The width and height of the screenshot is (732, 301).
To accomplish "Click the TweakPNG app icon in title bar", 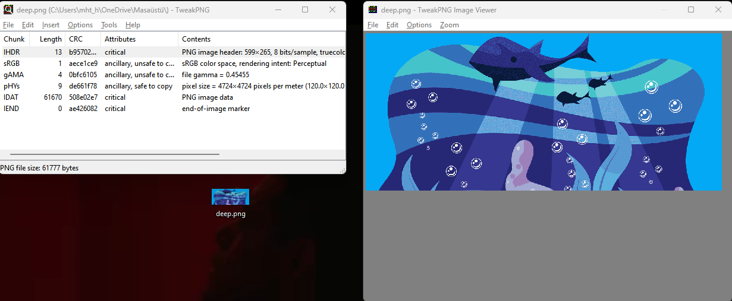I will pos(8,9).
